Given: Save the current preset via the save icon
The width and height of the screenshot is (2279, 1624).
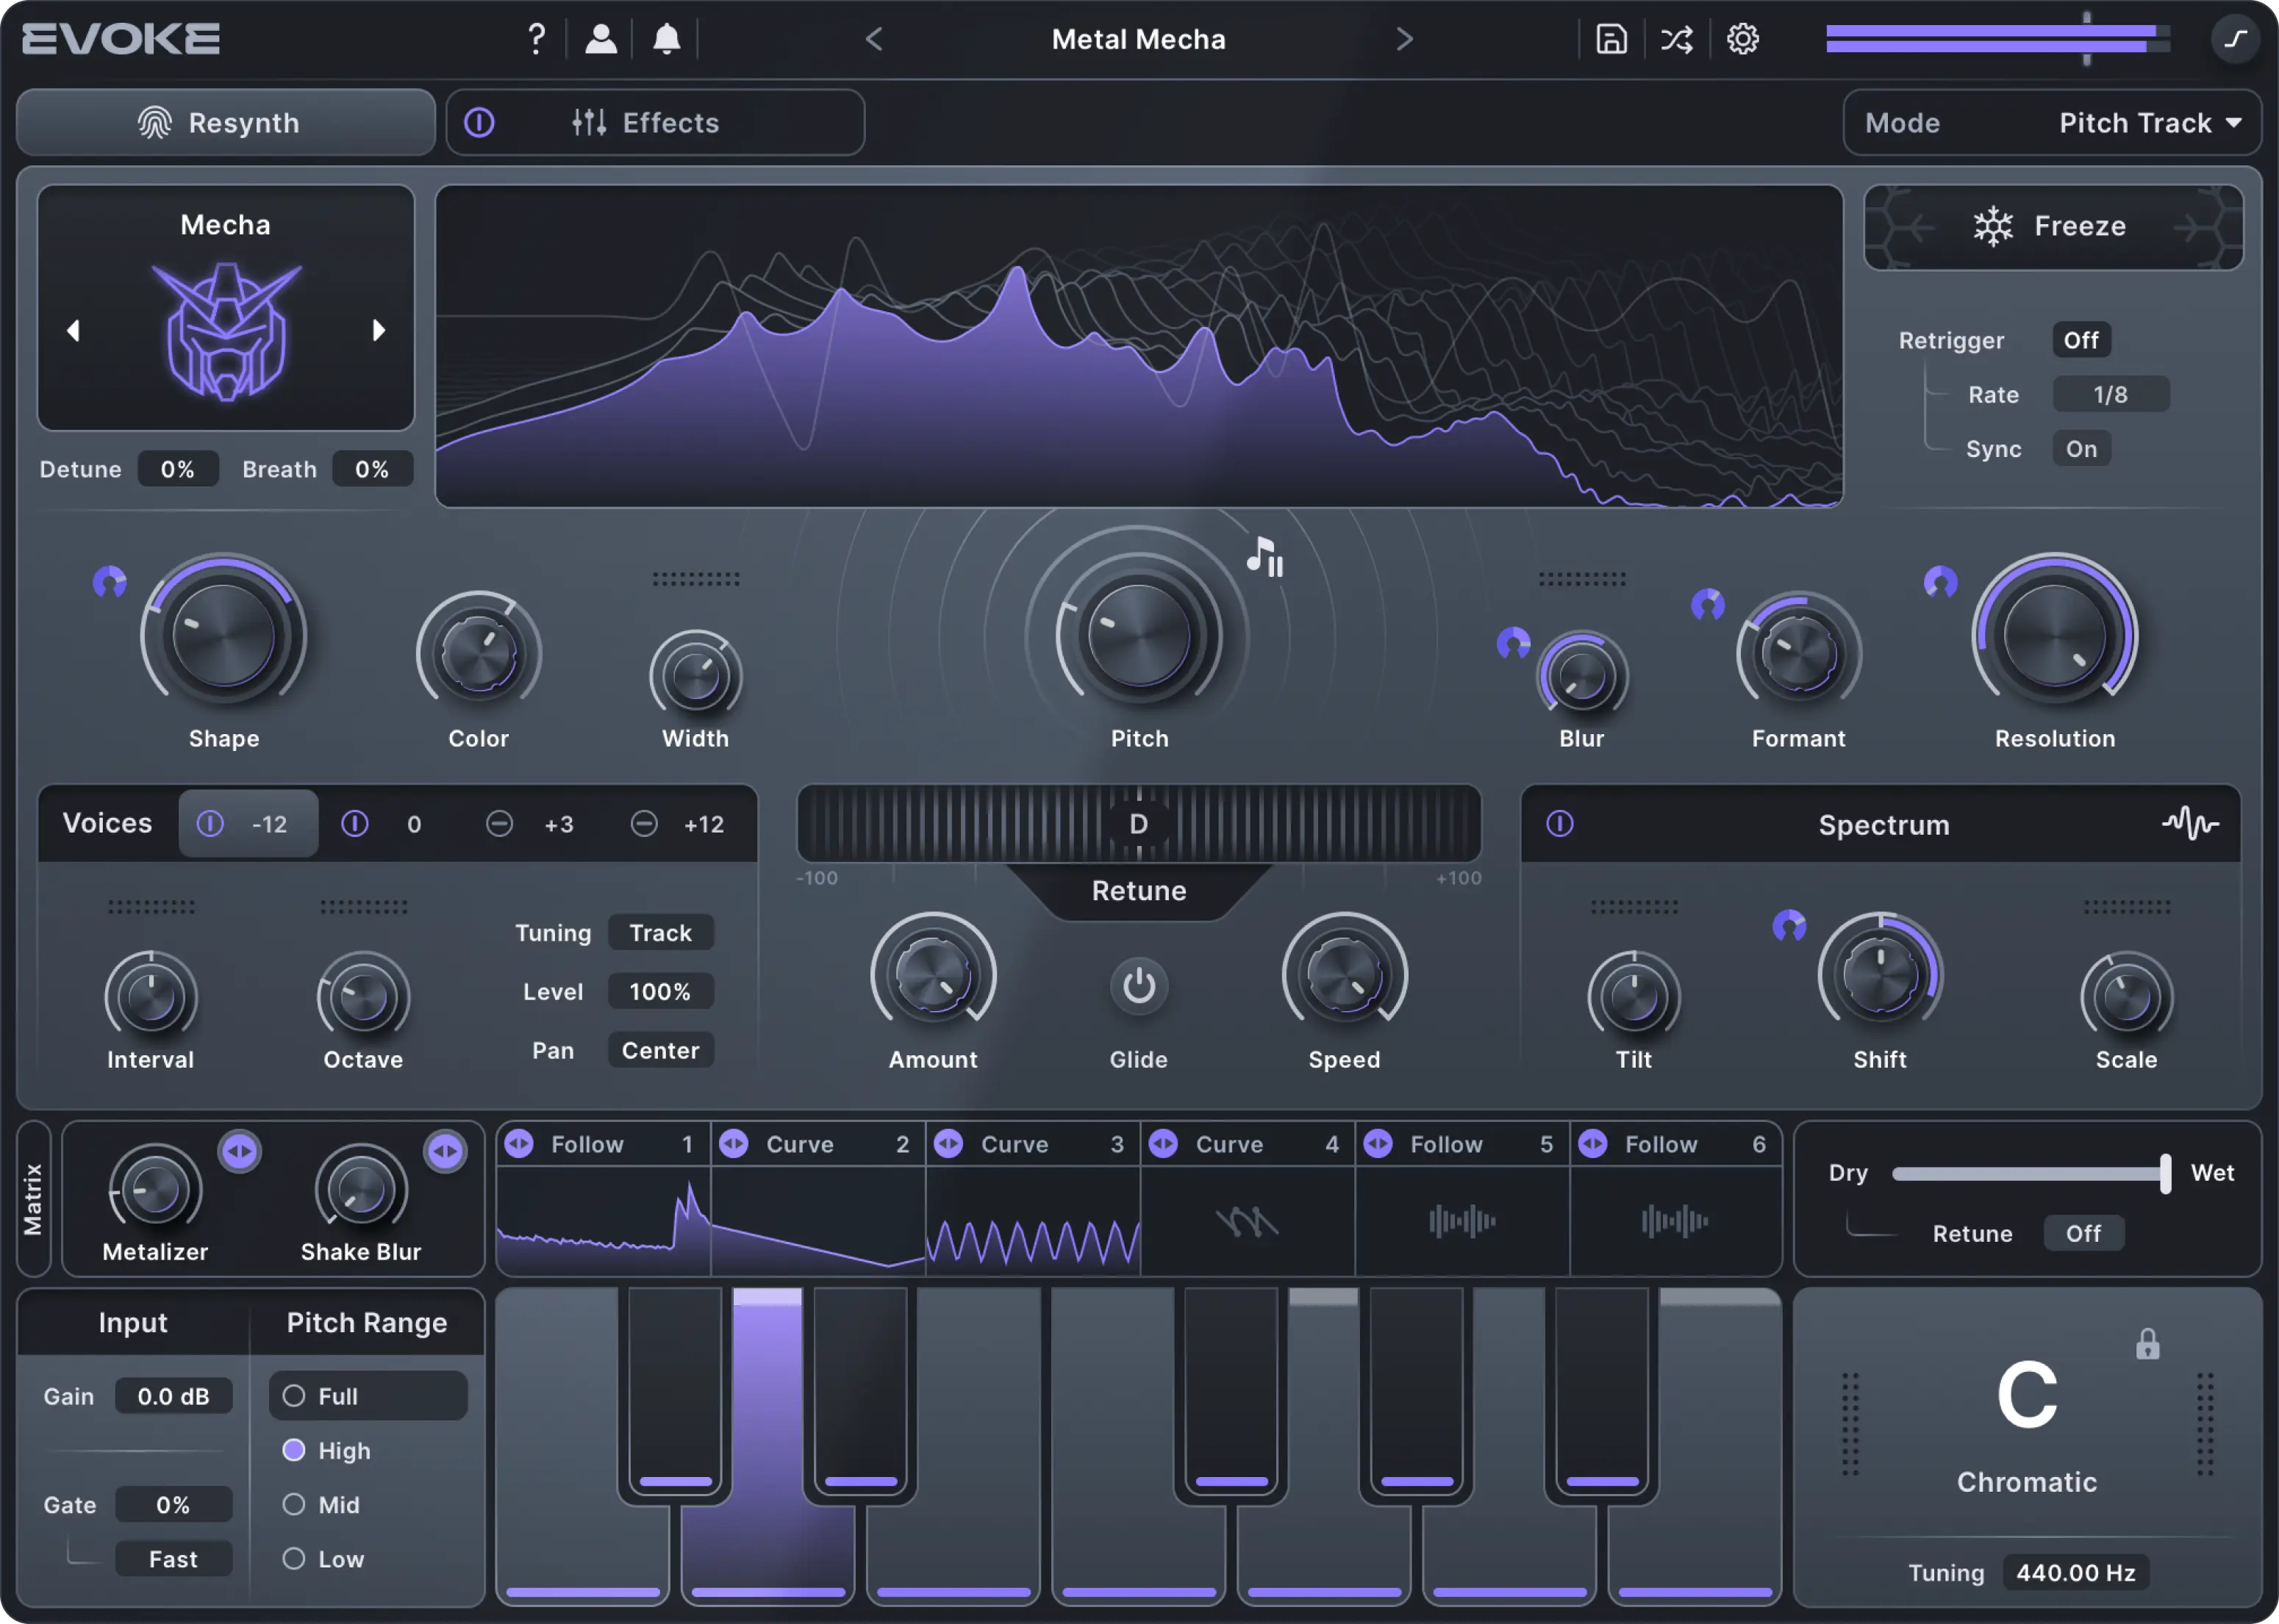Looking at the screenshot, I should tap(1611, 39).
